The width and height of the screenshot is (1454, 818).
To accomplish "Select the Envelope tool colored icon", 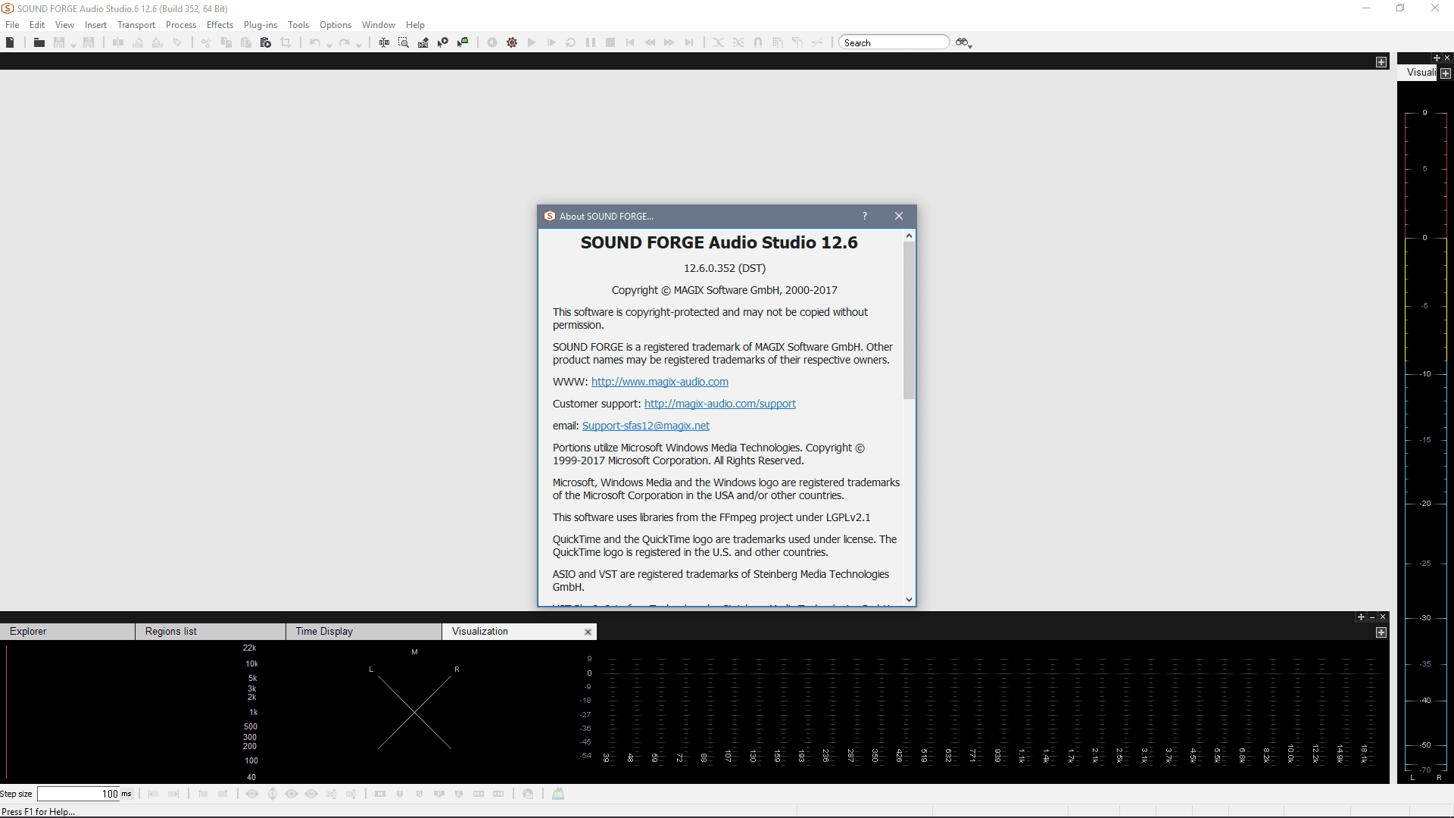I will [x=463, y=42].
